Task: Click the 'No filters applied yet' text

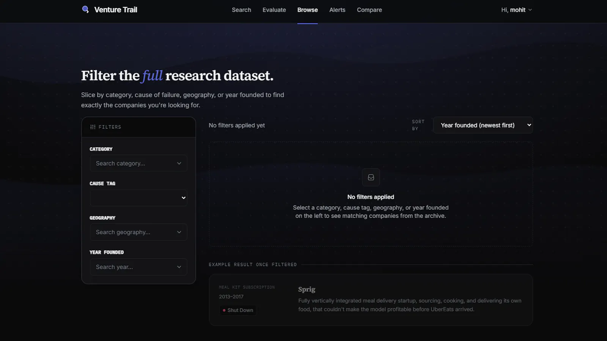Action: coord(237,125)
